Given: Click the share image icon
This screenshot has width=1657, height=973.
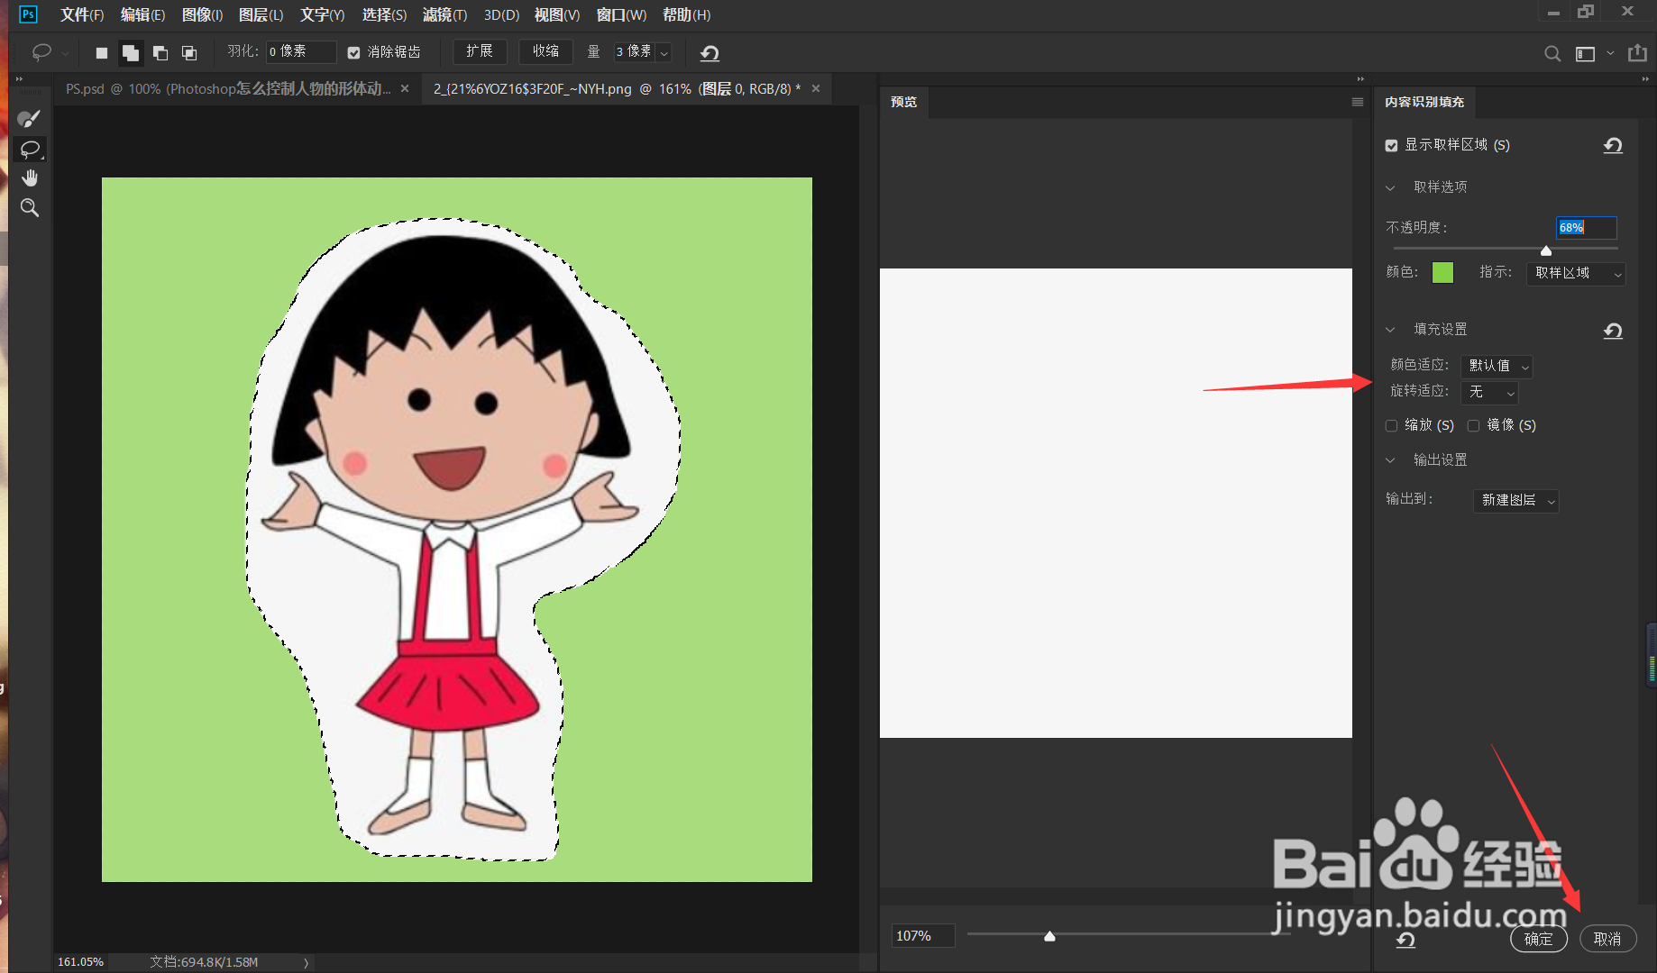Looking at the screenshot, I should [1637, 53].
